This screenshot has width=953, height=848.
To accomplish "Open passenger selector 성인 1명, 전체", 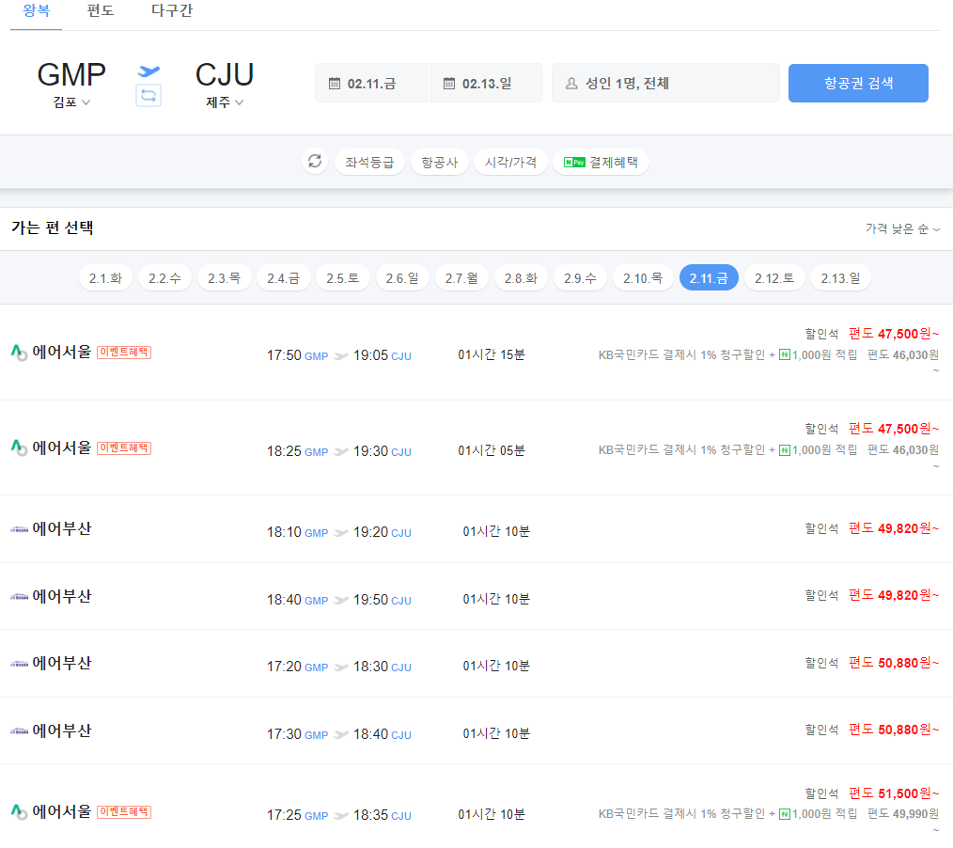I will [x=665, y=84].
